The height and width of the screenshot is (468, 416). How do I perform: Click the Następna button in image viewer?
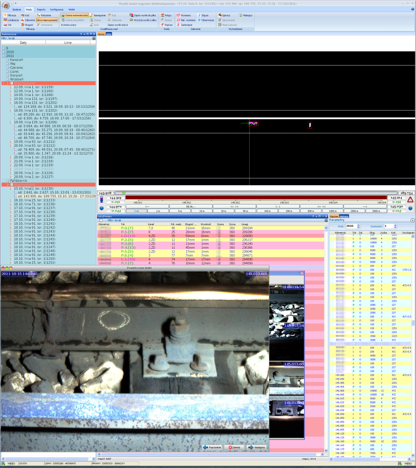(x=257, y=447)
